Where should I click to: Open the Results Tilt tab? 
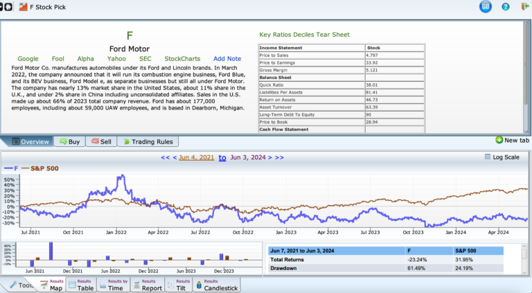[x=179, y=285]
